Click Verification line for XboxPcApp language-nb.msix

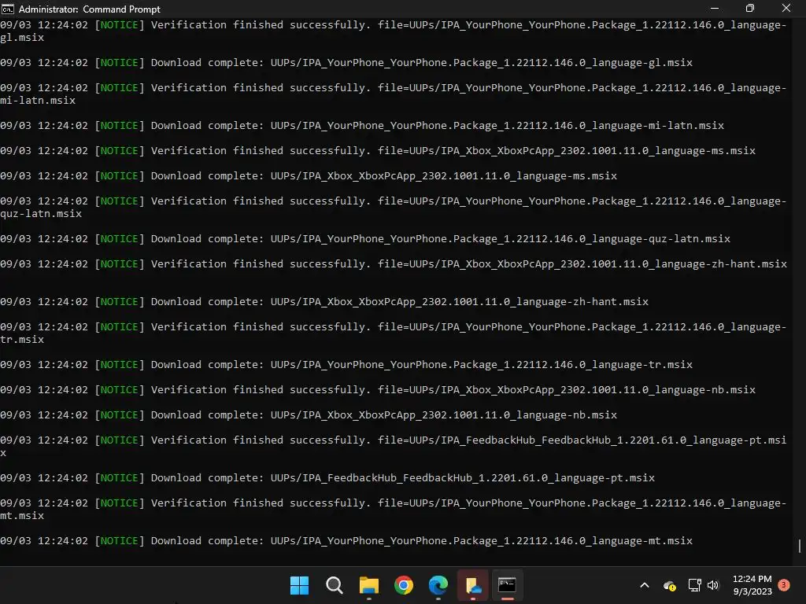(378, 390)
